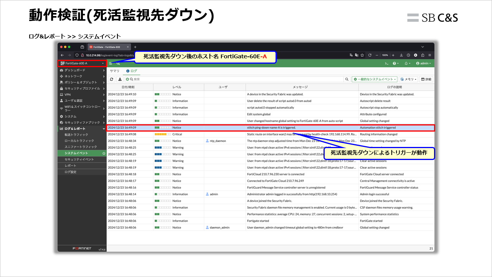Toggle favorite star on システムイベント
This screenshot has height=277, width=492.
104,153
